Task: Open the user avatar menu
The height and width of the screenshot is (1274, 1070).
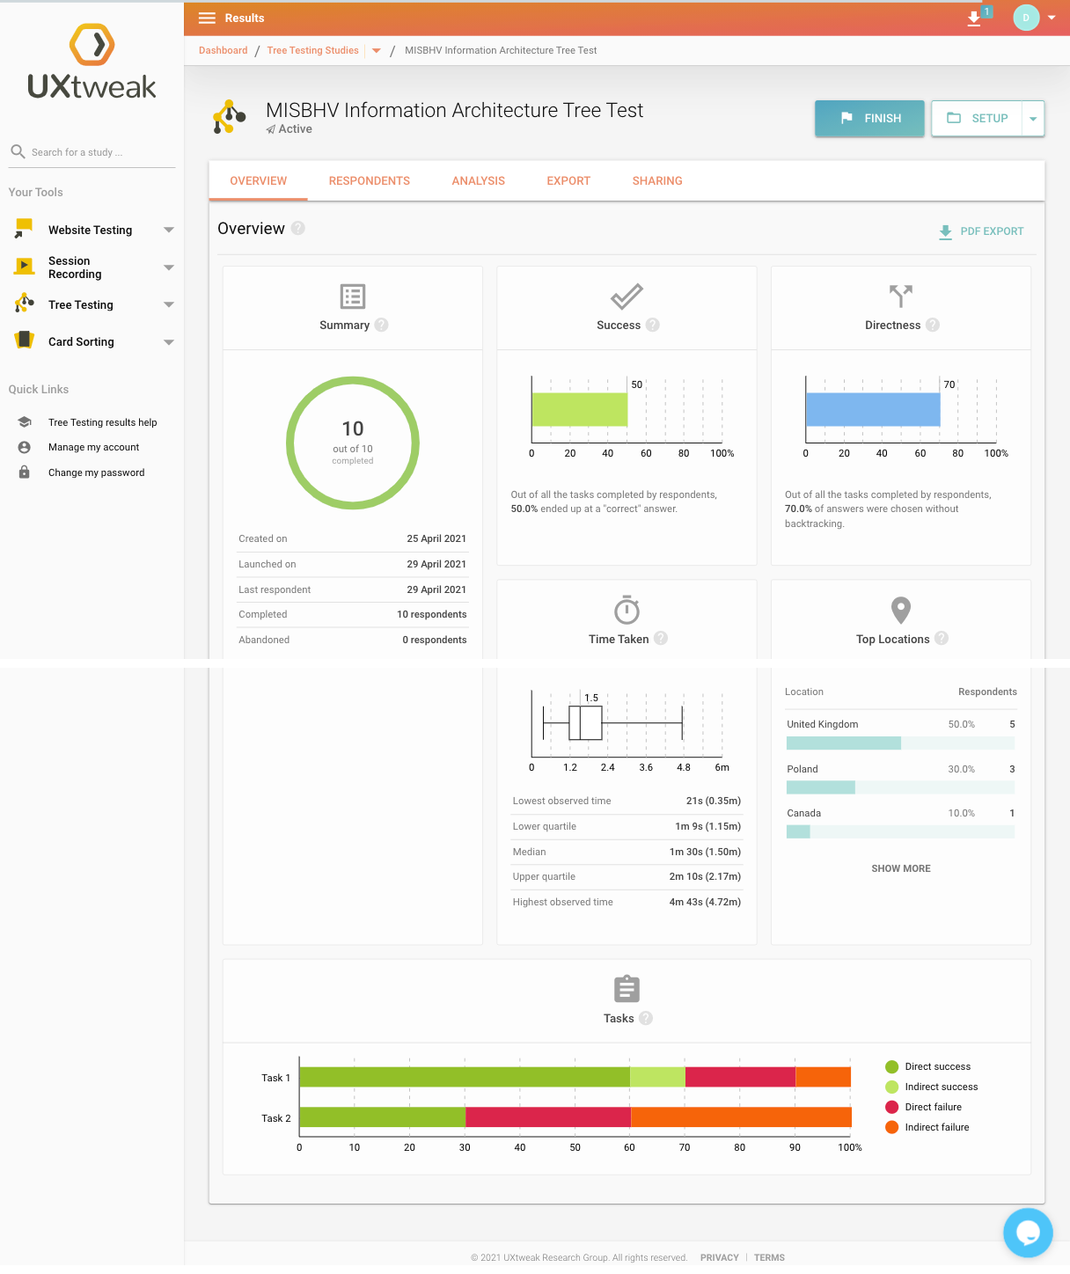Action: click(x=1034, y=18)
